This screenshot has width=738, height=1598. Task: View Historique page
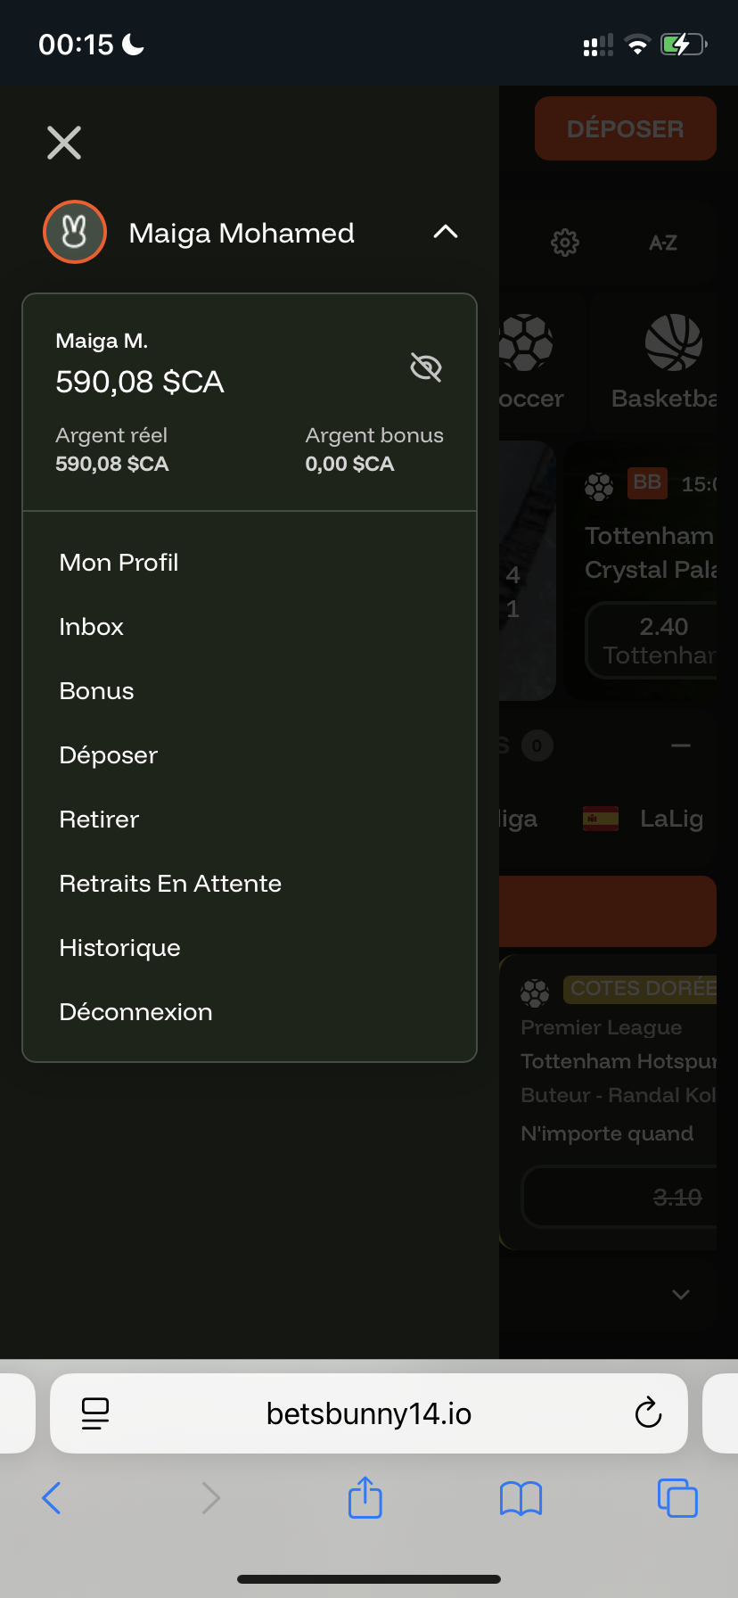(119, 948)
